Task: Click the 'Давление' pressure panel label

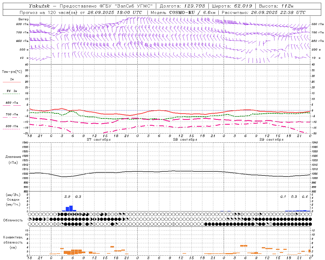Action: tap(13, 157)
